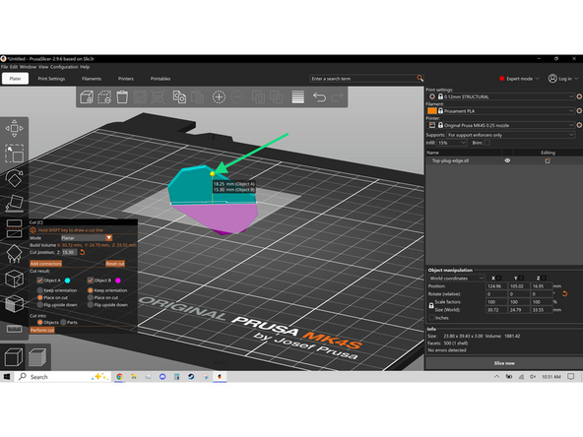Switch to the Print Settings tab
The image size is (583, 437).
51,79
